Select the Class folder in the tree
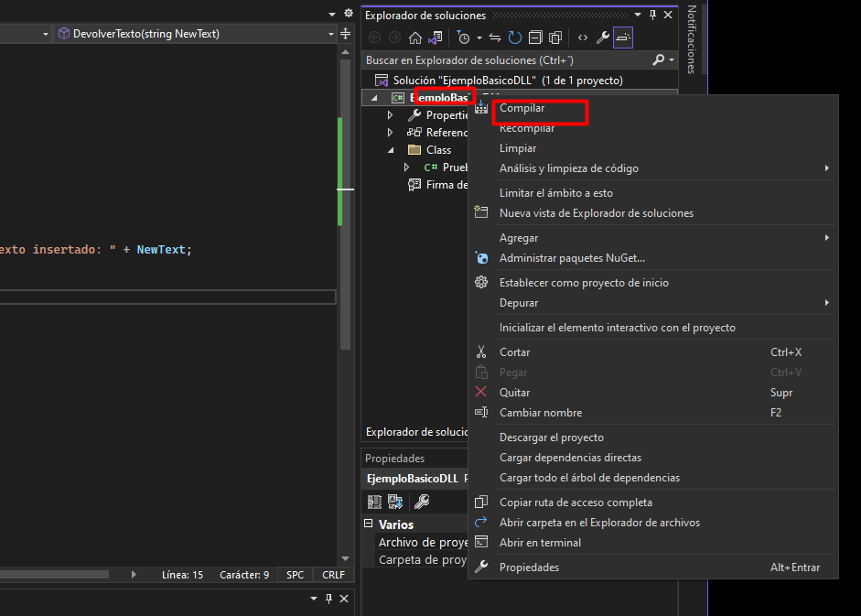Viewport: 861px width, 616px height. [x=438, y=150]
